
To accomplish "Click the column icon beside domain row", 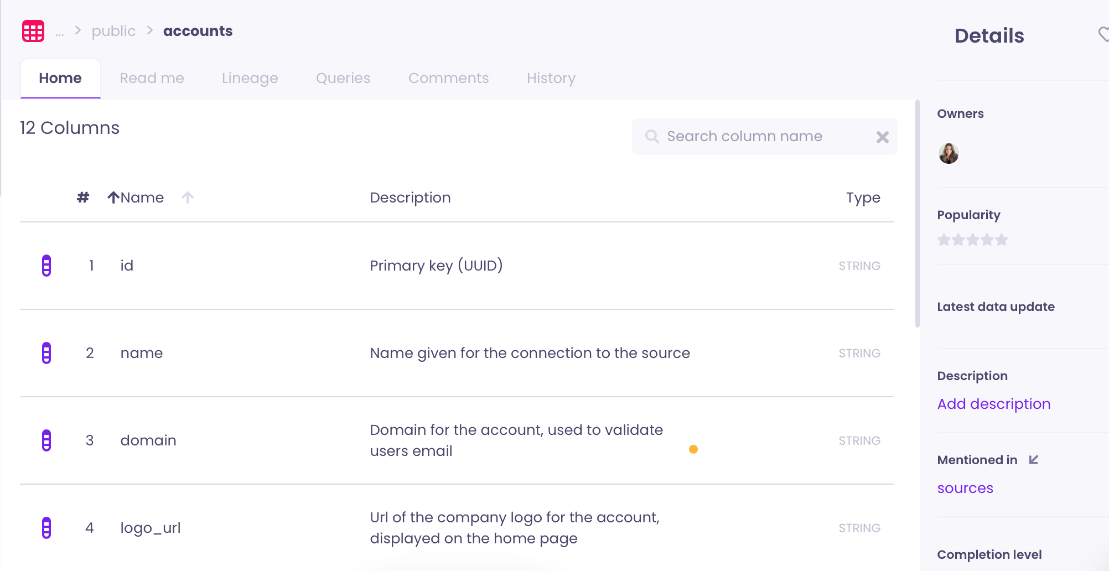I will [47, 440].
